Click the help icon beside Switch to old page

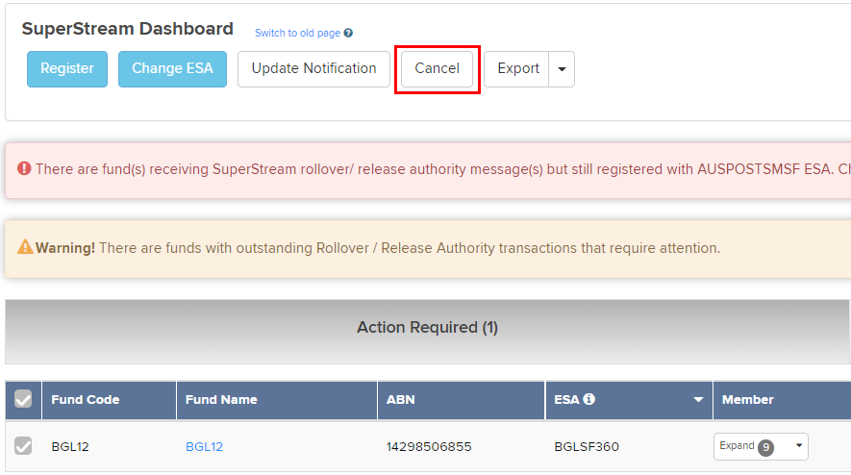348,34
